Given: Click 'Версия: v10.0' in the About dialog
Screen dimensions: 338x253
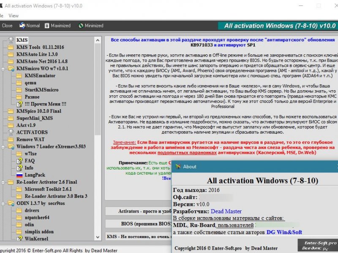Looking at the screenshot, I should coord(191,205).
